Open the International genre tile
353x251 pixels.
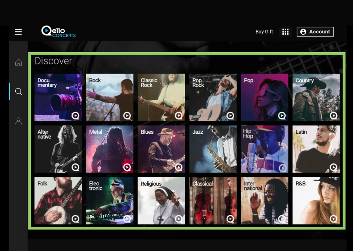pyautogui.click(x=264, y=201)
